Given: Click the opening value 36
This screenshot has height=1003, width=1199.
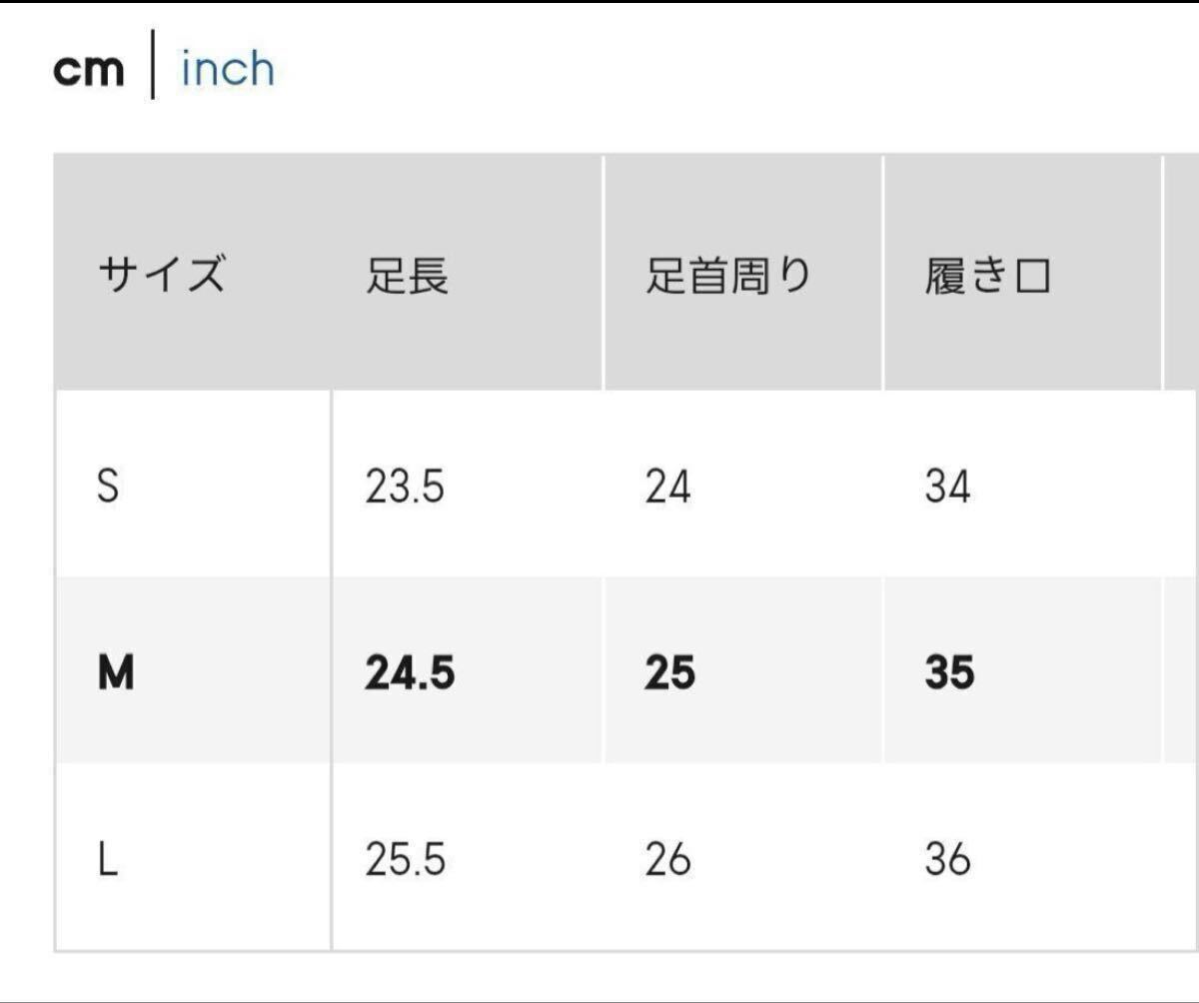Looking at the screenshot, I should tap(947, 860).
